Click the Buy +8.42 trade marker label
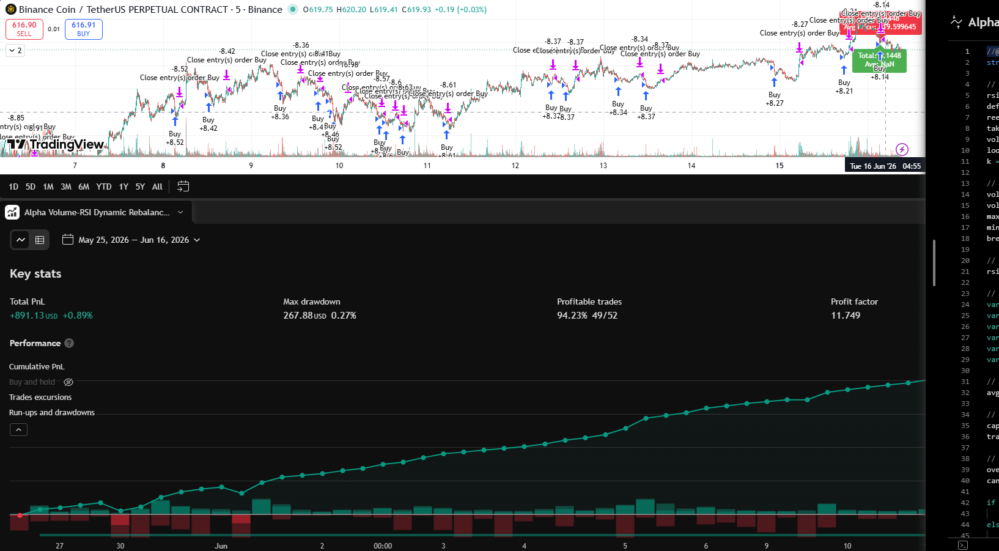The width and height of the screenshot is (999, 551). click(208, 124)
